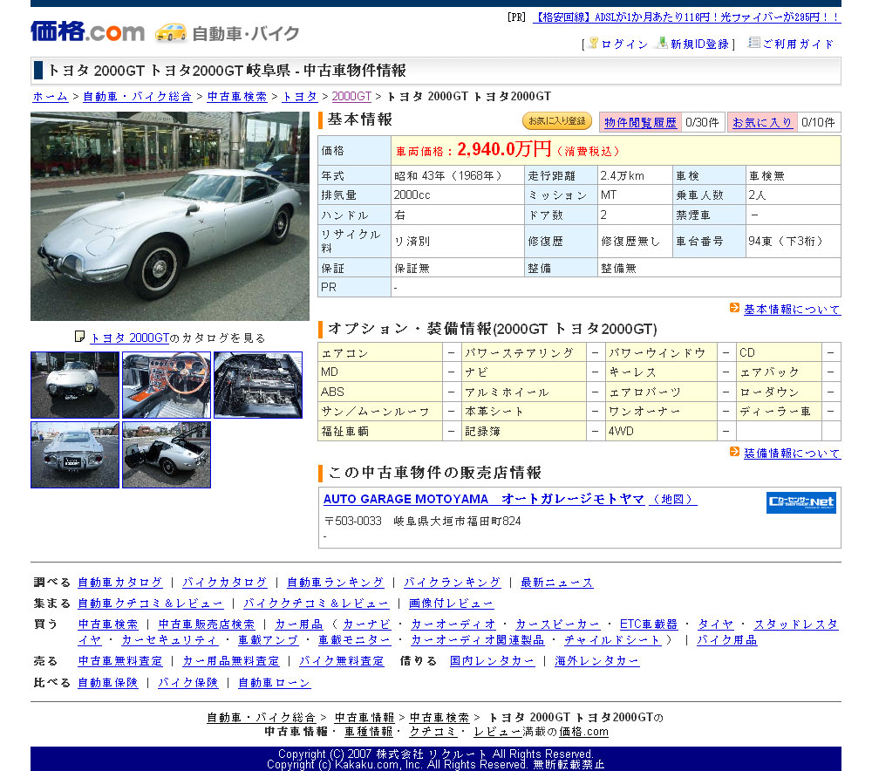This screenshot has height=771, width=872.
Task: Click the usage guide icon
Action: point(754,43)
